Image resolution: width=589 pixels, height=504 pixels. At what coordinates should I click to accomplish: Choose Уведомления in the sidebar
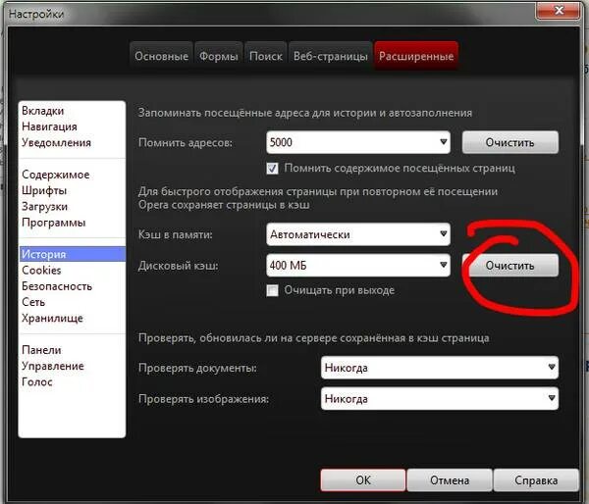(72, 142)
